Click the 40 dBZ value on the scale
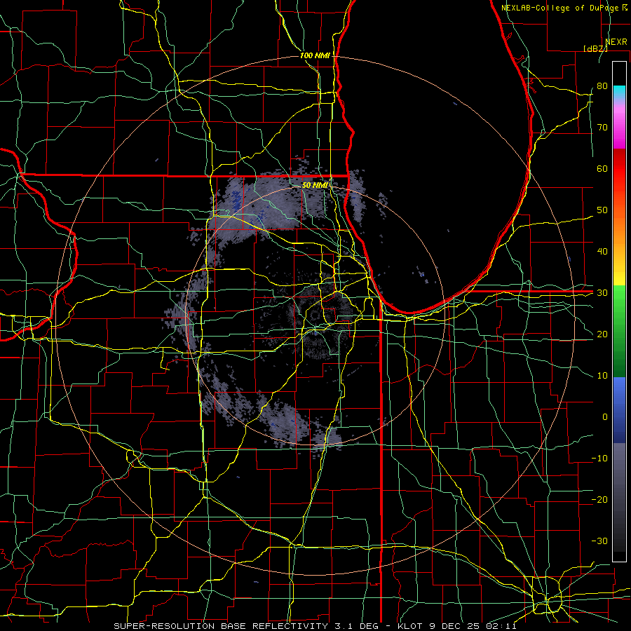Image resolution: width=631 pixels, height=631 pixels. 602,251
